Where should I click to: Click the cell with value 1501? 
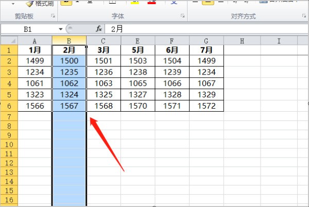tap(104, 61)
